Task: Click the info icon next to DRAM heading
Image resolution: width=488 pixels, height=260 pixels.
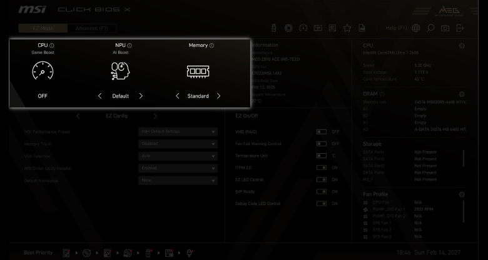Action: (x=382, y=94)
